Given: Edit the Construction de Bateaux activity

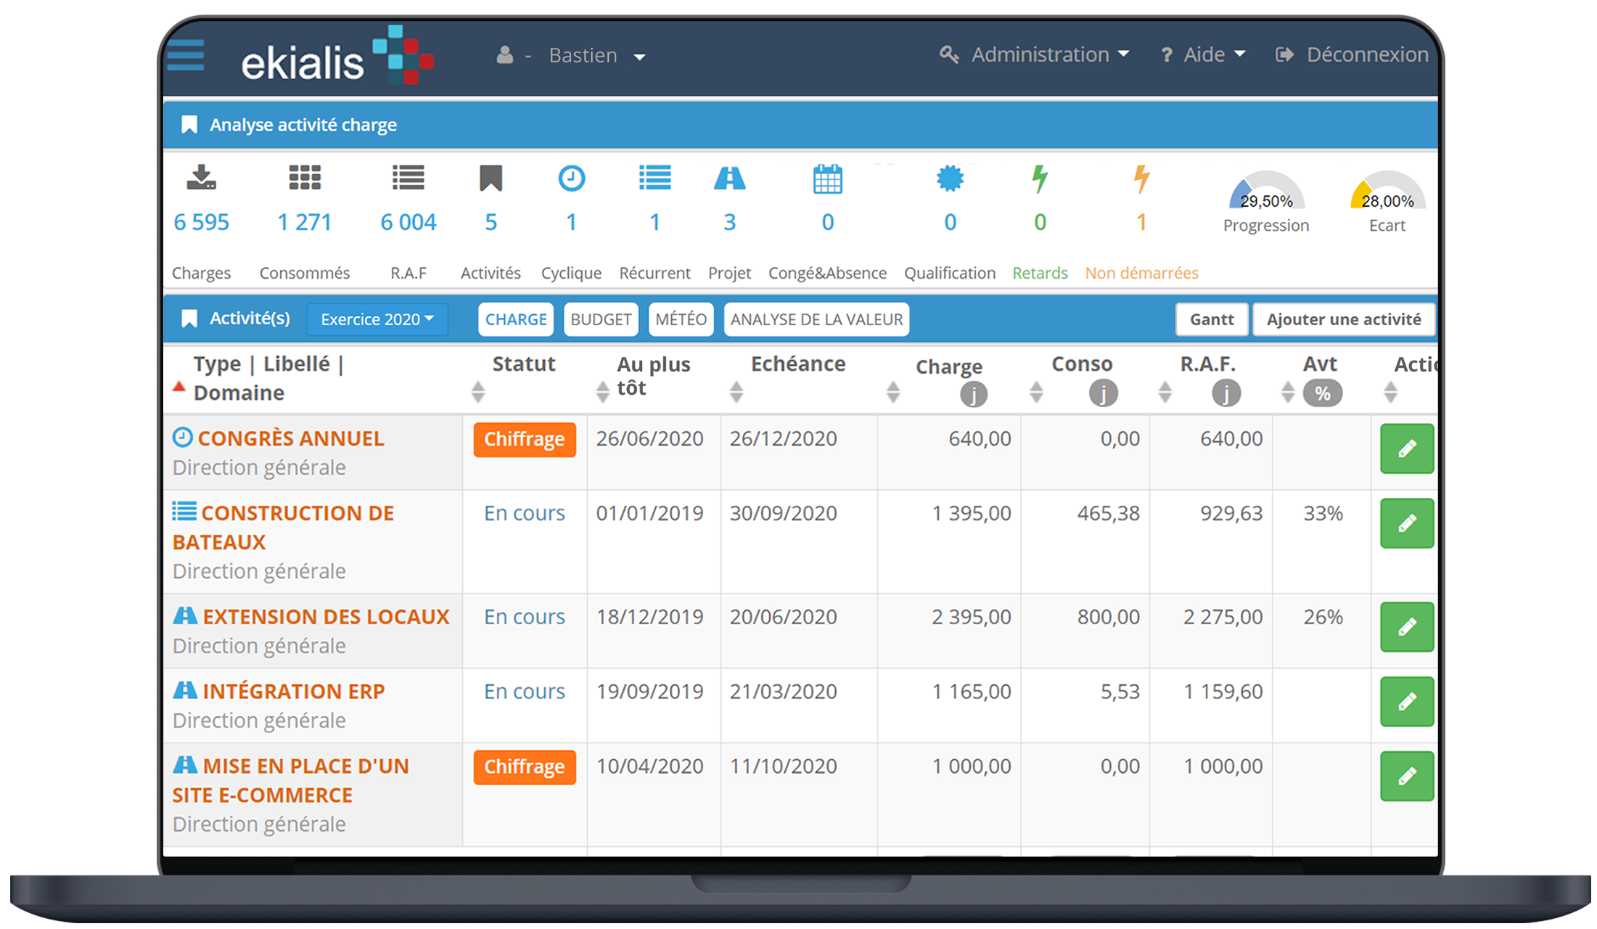Looking at the screenshot, I should click(x=1407, y=523).
